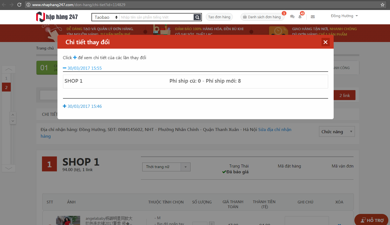Select the SHOP 1 change row text
The image size is (390, 225).
click(x=73, y=81)
